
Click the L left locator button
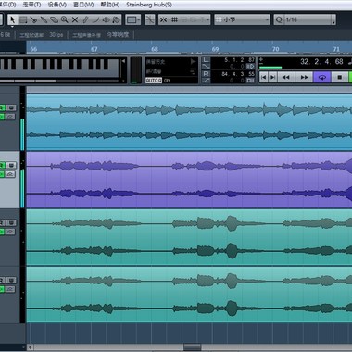click(x=206, y=59)
